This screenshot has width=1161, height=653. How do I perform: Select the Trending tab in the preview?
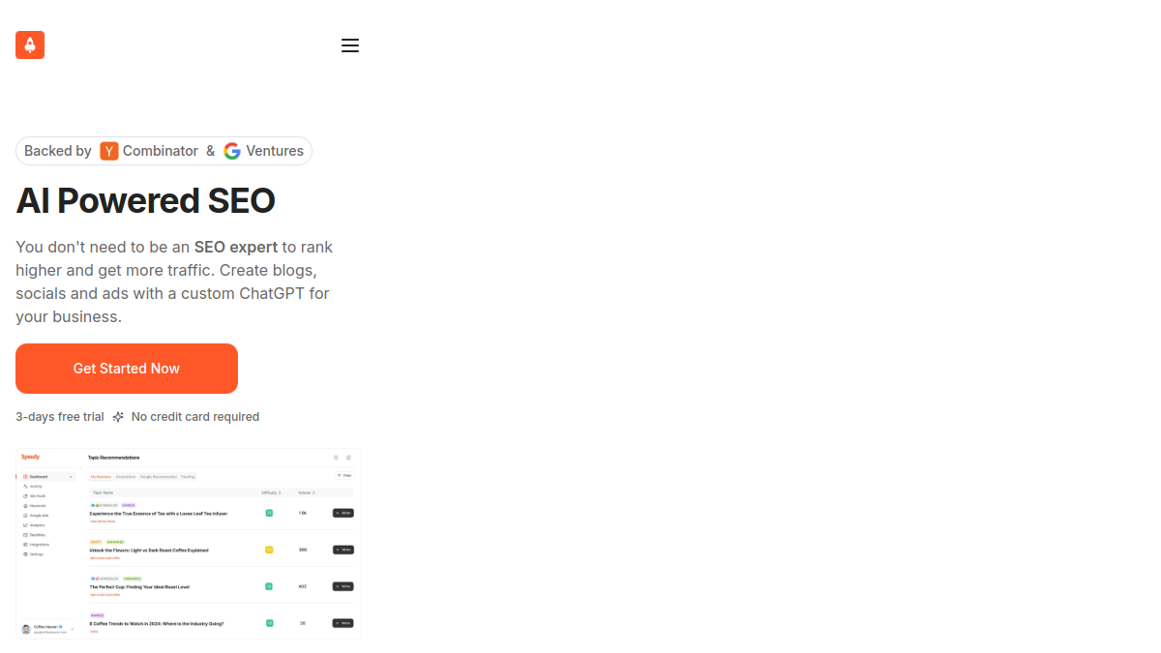(188, 477)
